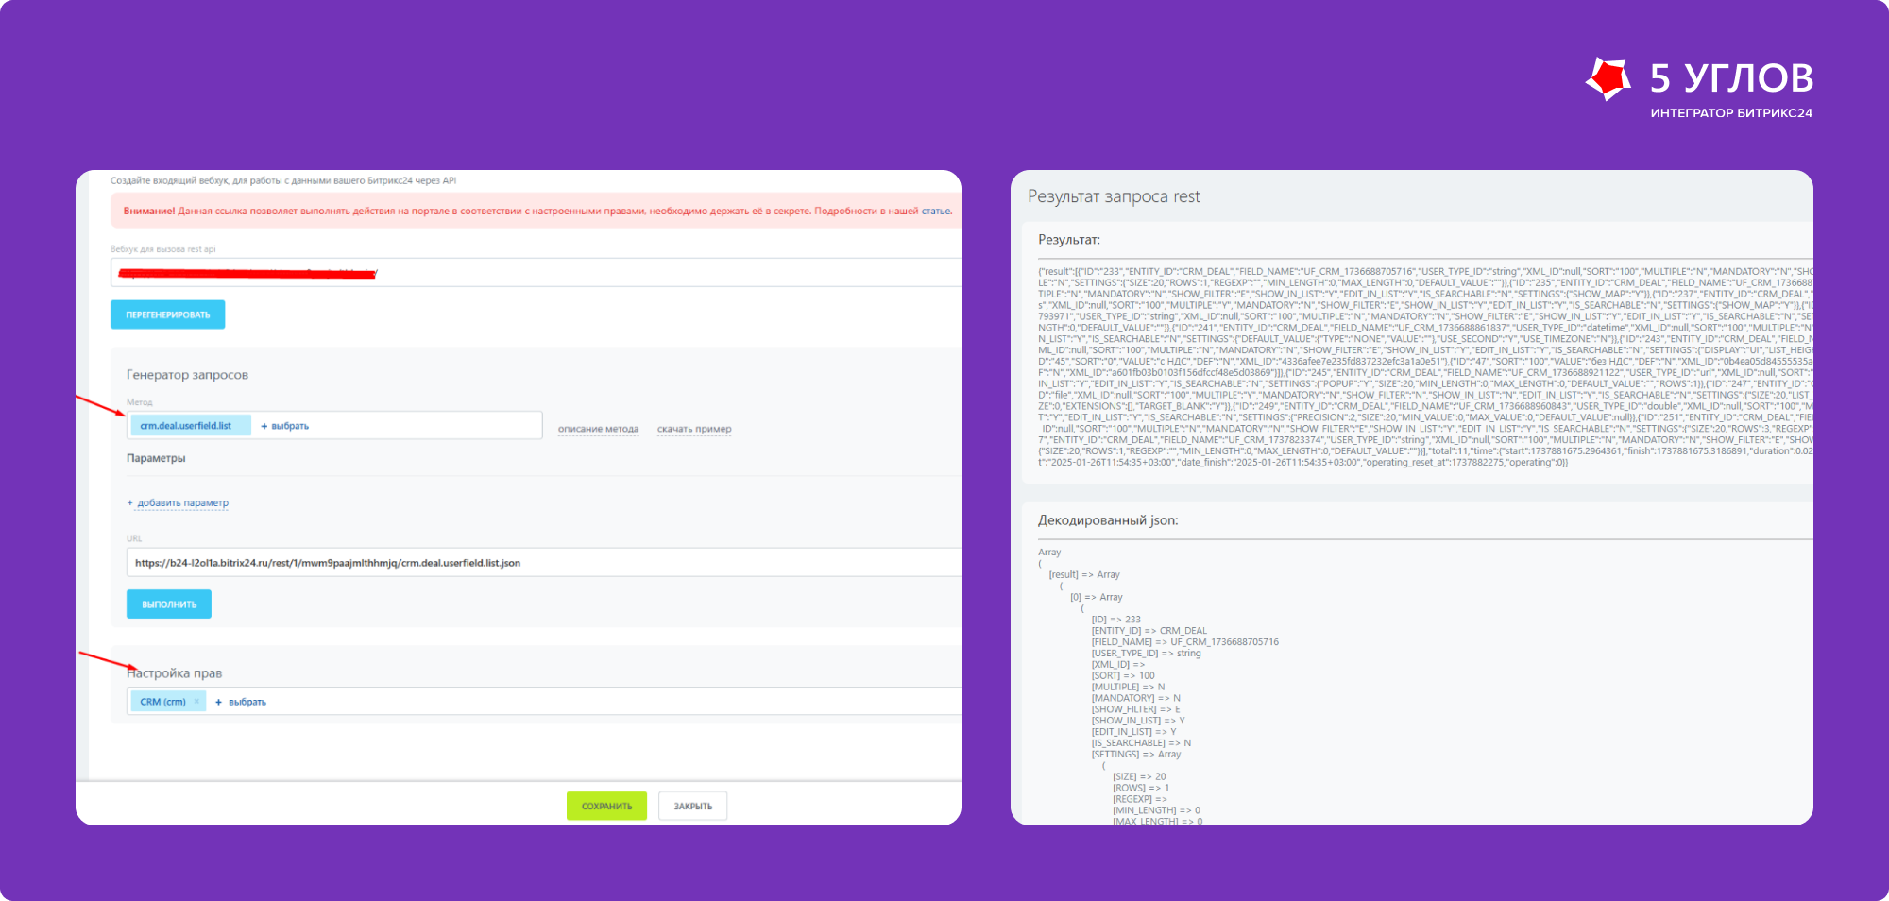This screenshot has width=1889, height=901.
Task: Click '[SORT] => 100' line
Action: (1123, 676)
